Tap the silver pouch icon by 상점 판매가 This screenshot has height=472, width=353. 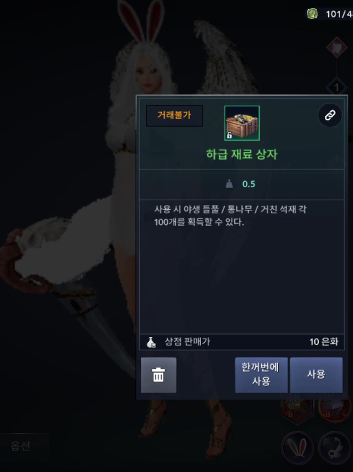point(151,342)
